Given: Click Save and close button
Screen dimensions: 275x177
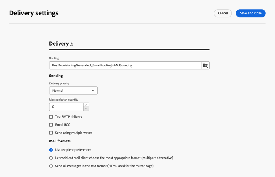Looking at the screenshot, I should coord(250,13).
